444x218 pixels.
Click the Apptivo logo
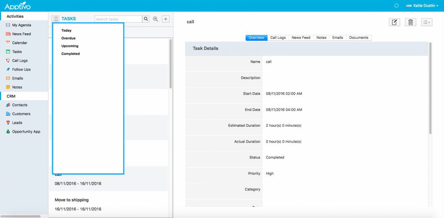[17, 6]
